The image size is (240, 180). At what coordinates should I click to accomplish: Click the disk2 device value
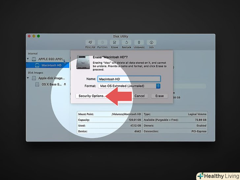click(x=137, y=131)
